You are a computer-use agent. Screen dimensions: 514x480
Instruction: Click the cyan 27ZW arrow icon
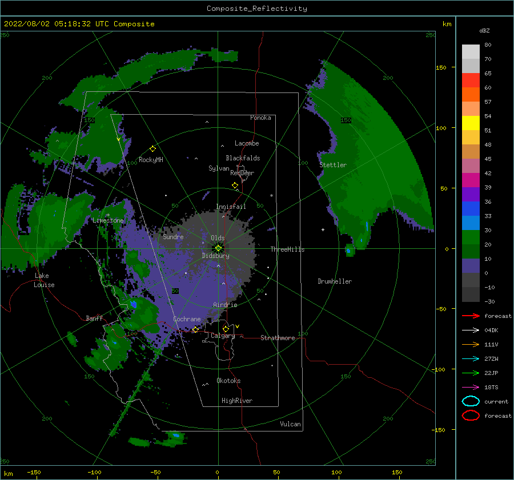pyautogui.click(x=471, y=359)
